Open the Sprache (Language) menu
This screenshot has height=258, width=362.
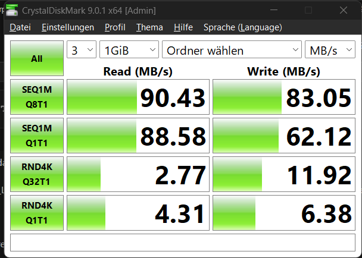click(243, 27)
